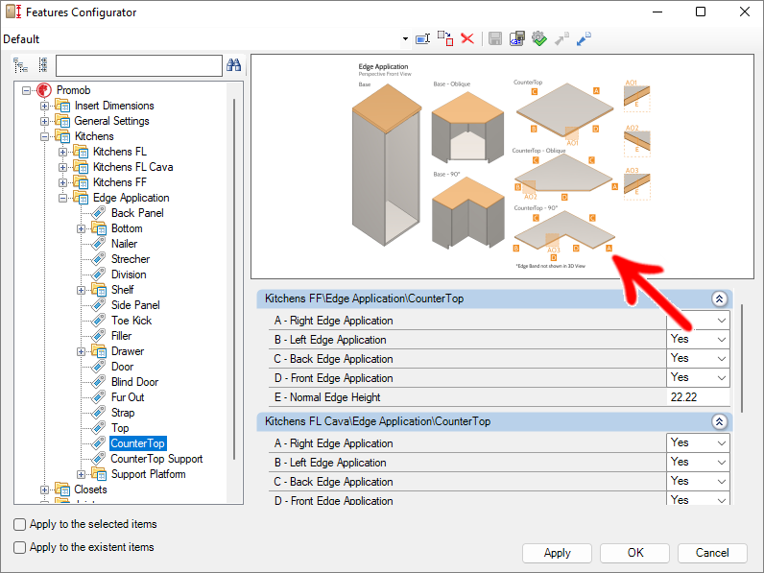Click the Drawer folder icon
This screenshot has height=573, width=764.
coord(99,351)
